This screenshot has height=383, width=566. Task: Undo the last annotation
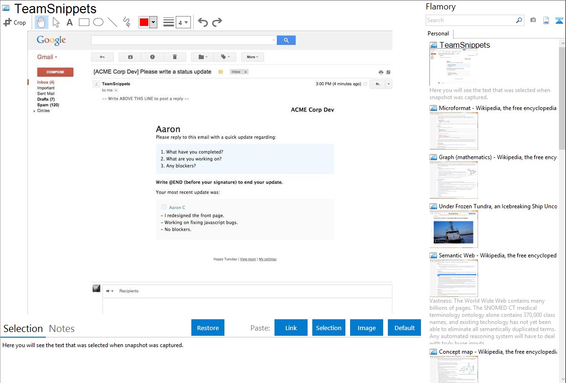[x=203, y=22]
